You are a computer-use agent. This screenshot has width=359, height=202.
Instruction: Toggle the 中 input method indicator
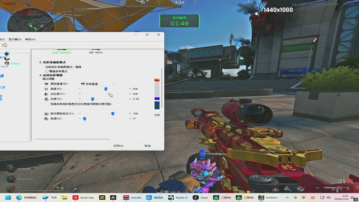304,198
